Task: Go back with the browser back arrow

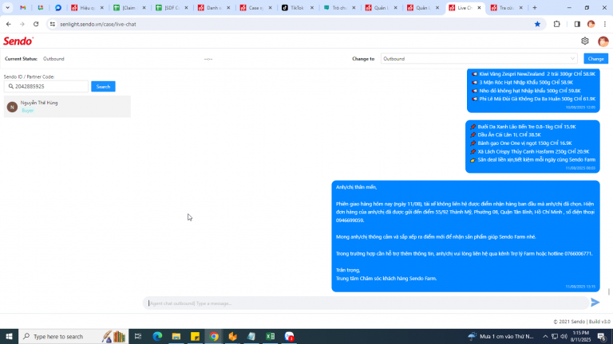Action: point(9,24)
